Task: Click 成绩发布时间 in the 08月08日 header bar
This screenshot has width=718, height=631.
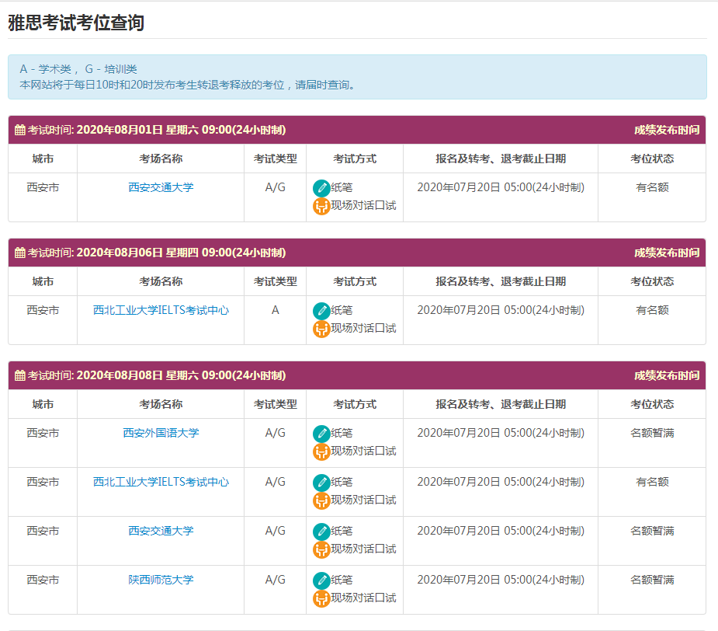Action: [x=666, y=375]
